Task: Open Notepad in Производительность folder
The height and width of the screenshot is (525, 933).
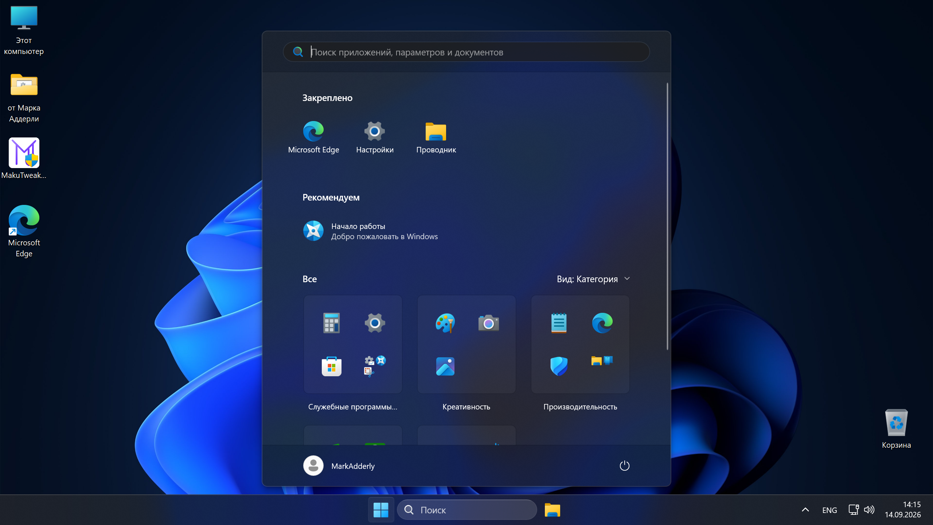Action: [559, 323]
